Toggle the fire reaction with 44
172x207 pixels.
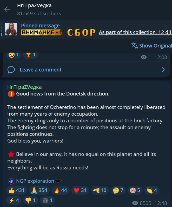coord(61,190)
